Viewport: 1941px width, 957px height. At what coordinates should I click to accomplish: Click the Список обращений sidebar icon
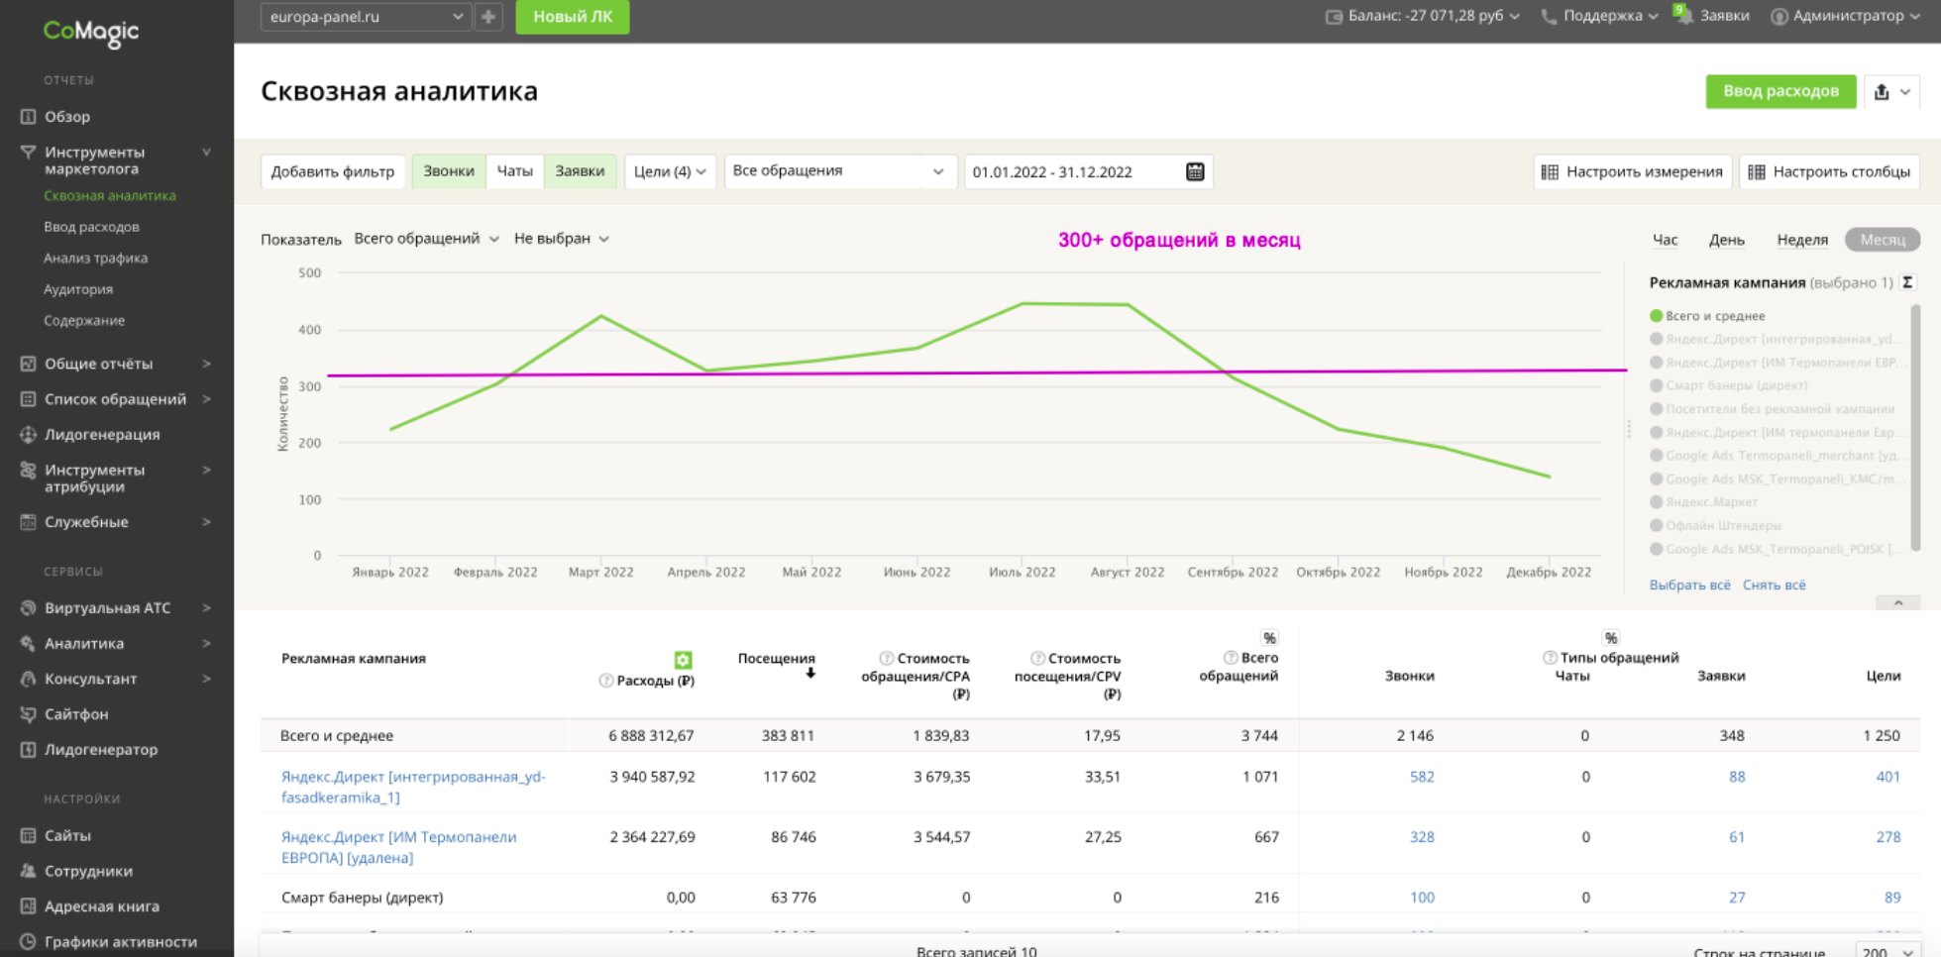pos(28,399)
